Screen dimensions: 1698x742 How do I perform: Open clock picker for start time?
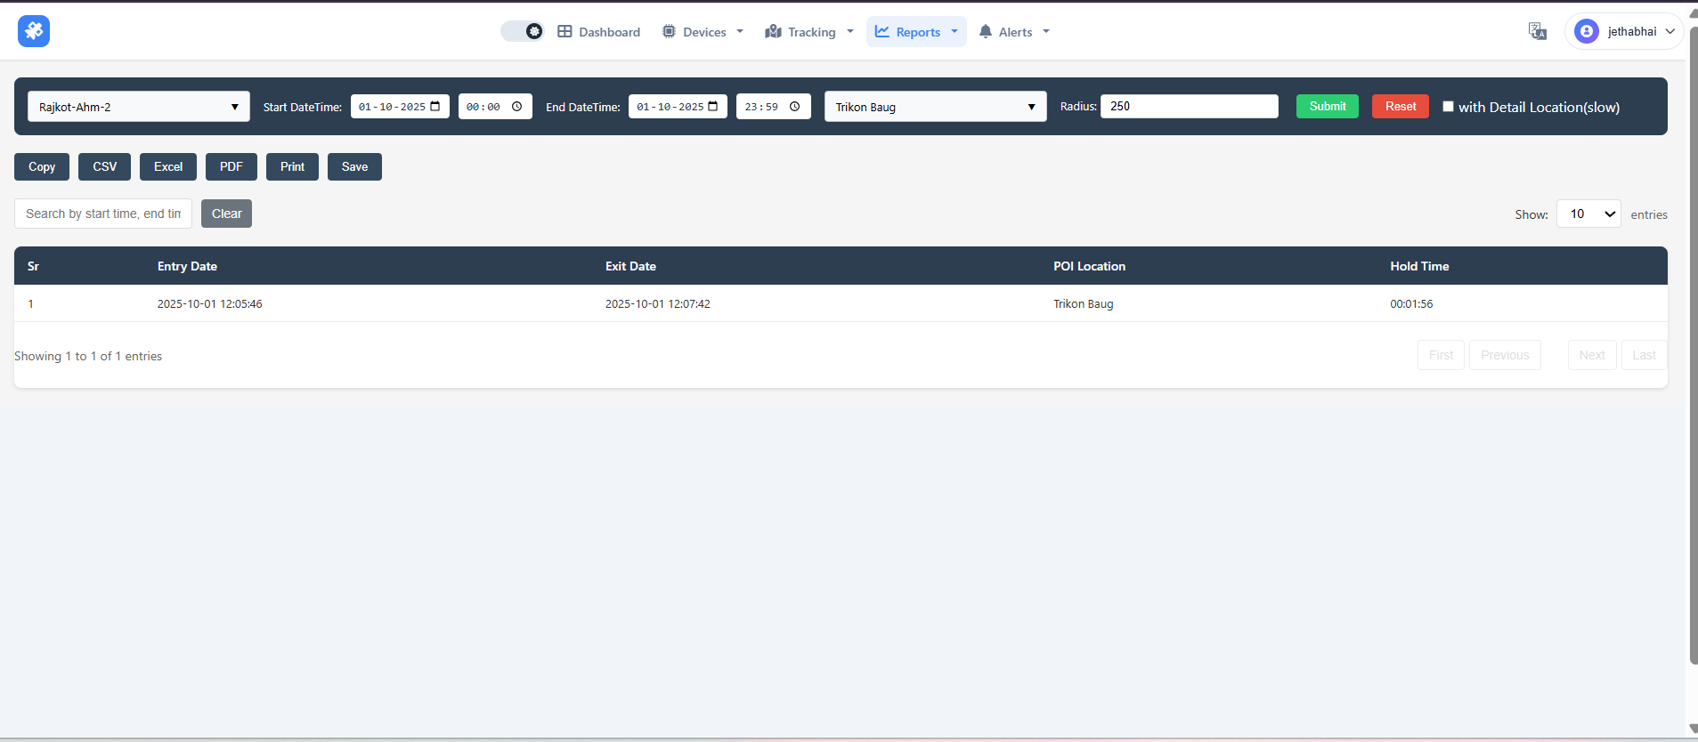point(516,107)
